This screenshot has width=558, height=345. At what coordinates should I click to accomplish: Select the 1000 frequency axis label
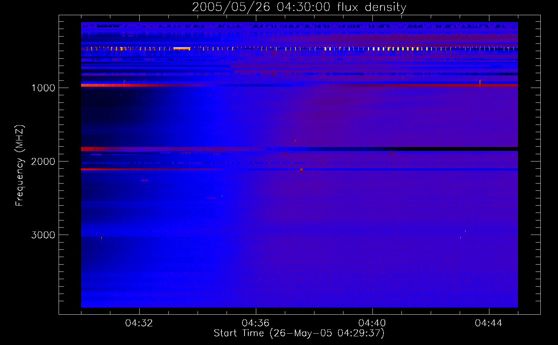43,88
